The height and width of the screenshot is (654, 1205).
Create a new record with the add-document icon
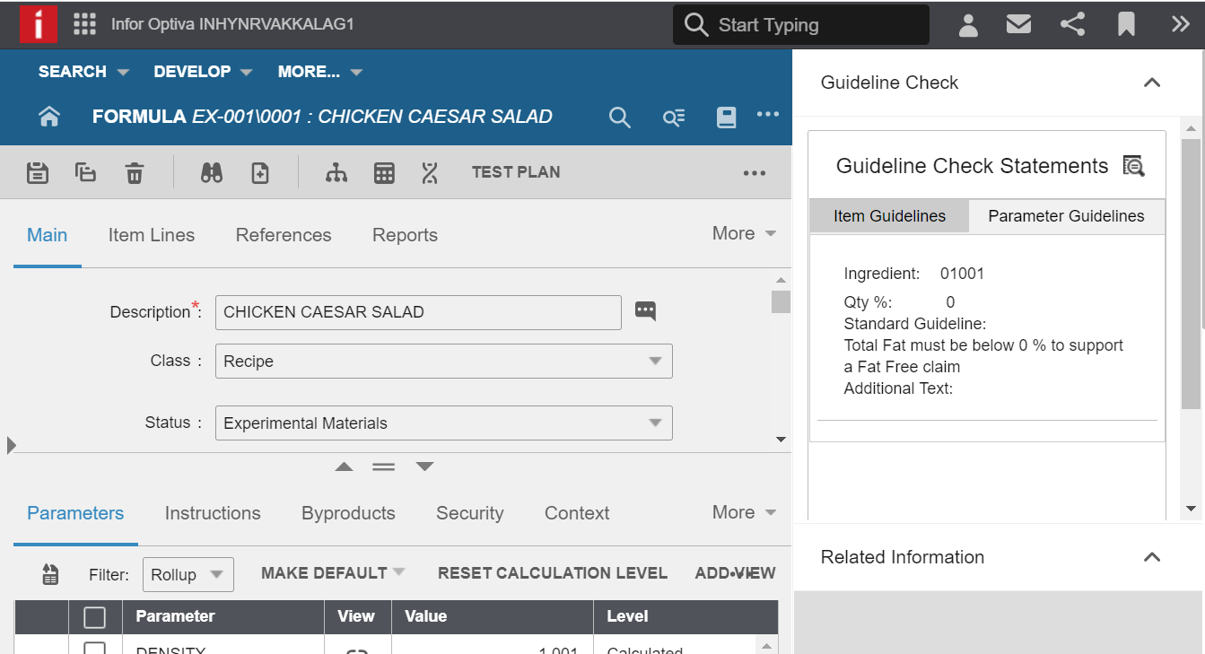tap(259, 172)
